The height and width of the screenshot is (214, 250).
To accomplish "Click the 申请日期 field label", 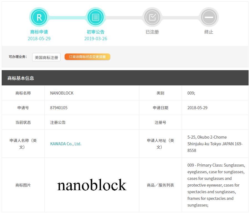I will (x=160, y=108).
